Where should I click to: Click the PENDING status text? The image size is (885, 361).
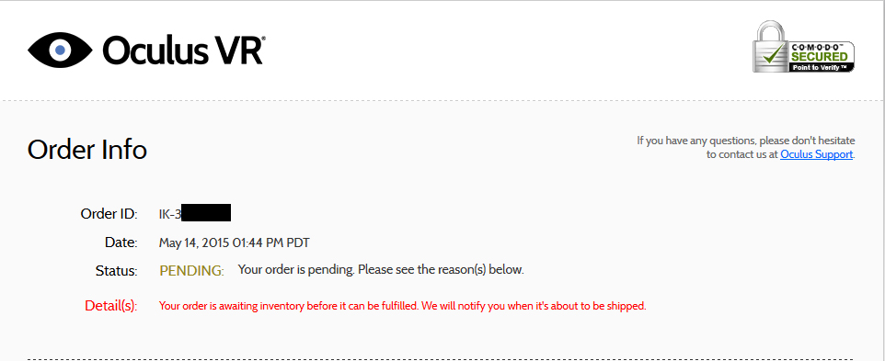click(x=191, y=271)
